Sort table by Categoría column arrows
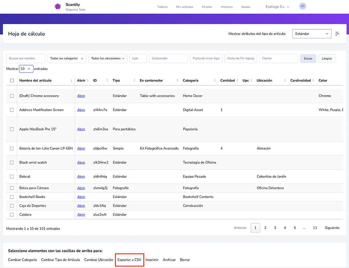 click(x=215, y=81)
